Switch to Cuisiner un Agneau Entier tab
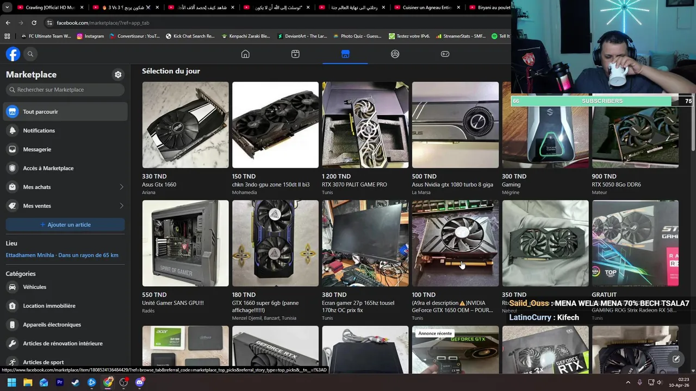The width and height of the screenshot is (696, 391). [x=427, y=8]
